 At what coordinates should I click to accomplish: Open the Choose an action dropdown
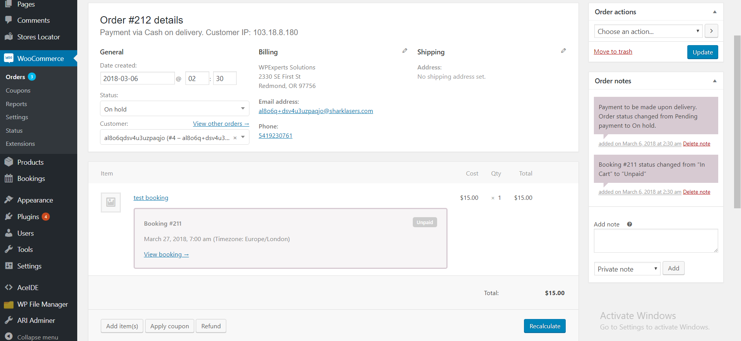point(648,31)
